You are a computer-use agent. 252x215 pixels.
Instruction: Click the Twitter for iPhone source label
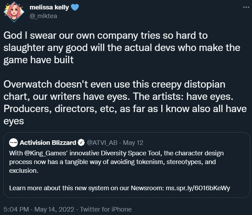106,209
